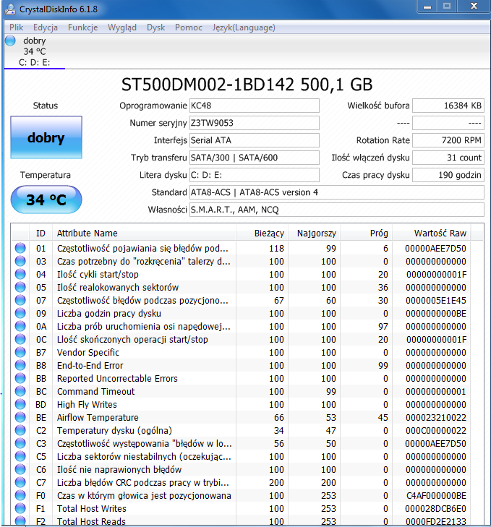The height and width of the screenshot is (527, 491).
Task: Open the Dysk menu
Action: (x=155, y=27)
